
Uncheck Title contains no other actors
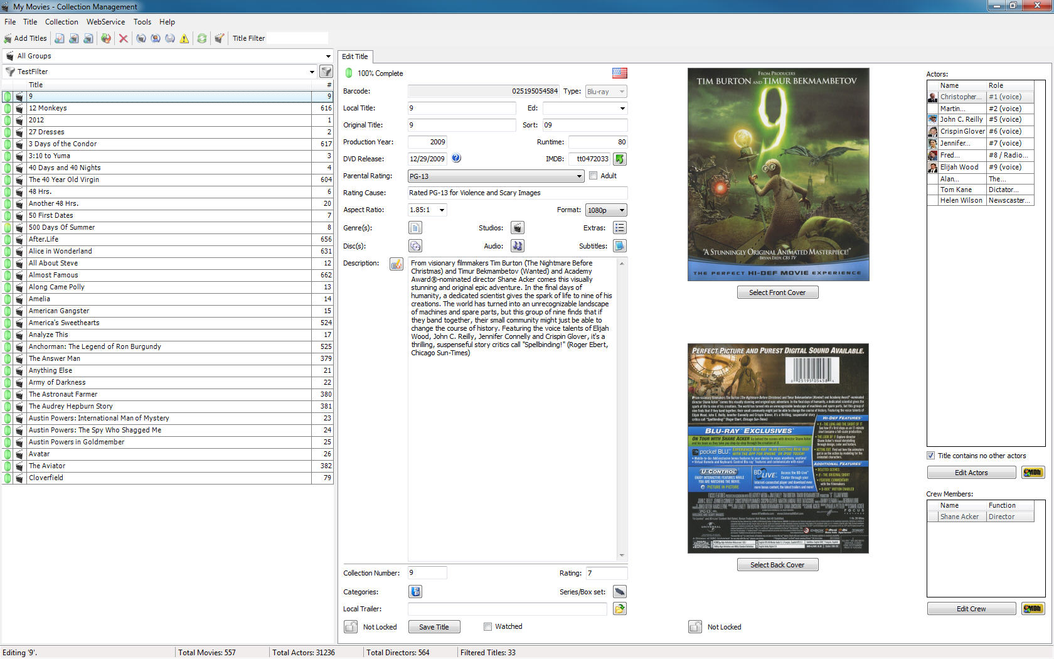[x=931, y=456]
